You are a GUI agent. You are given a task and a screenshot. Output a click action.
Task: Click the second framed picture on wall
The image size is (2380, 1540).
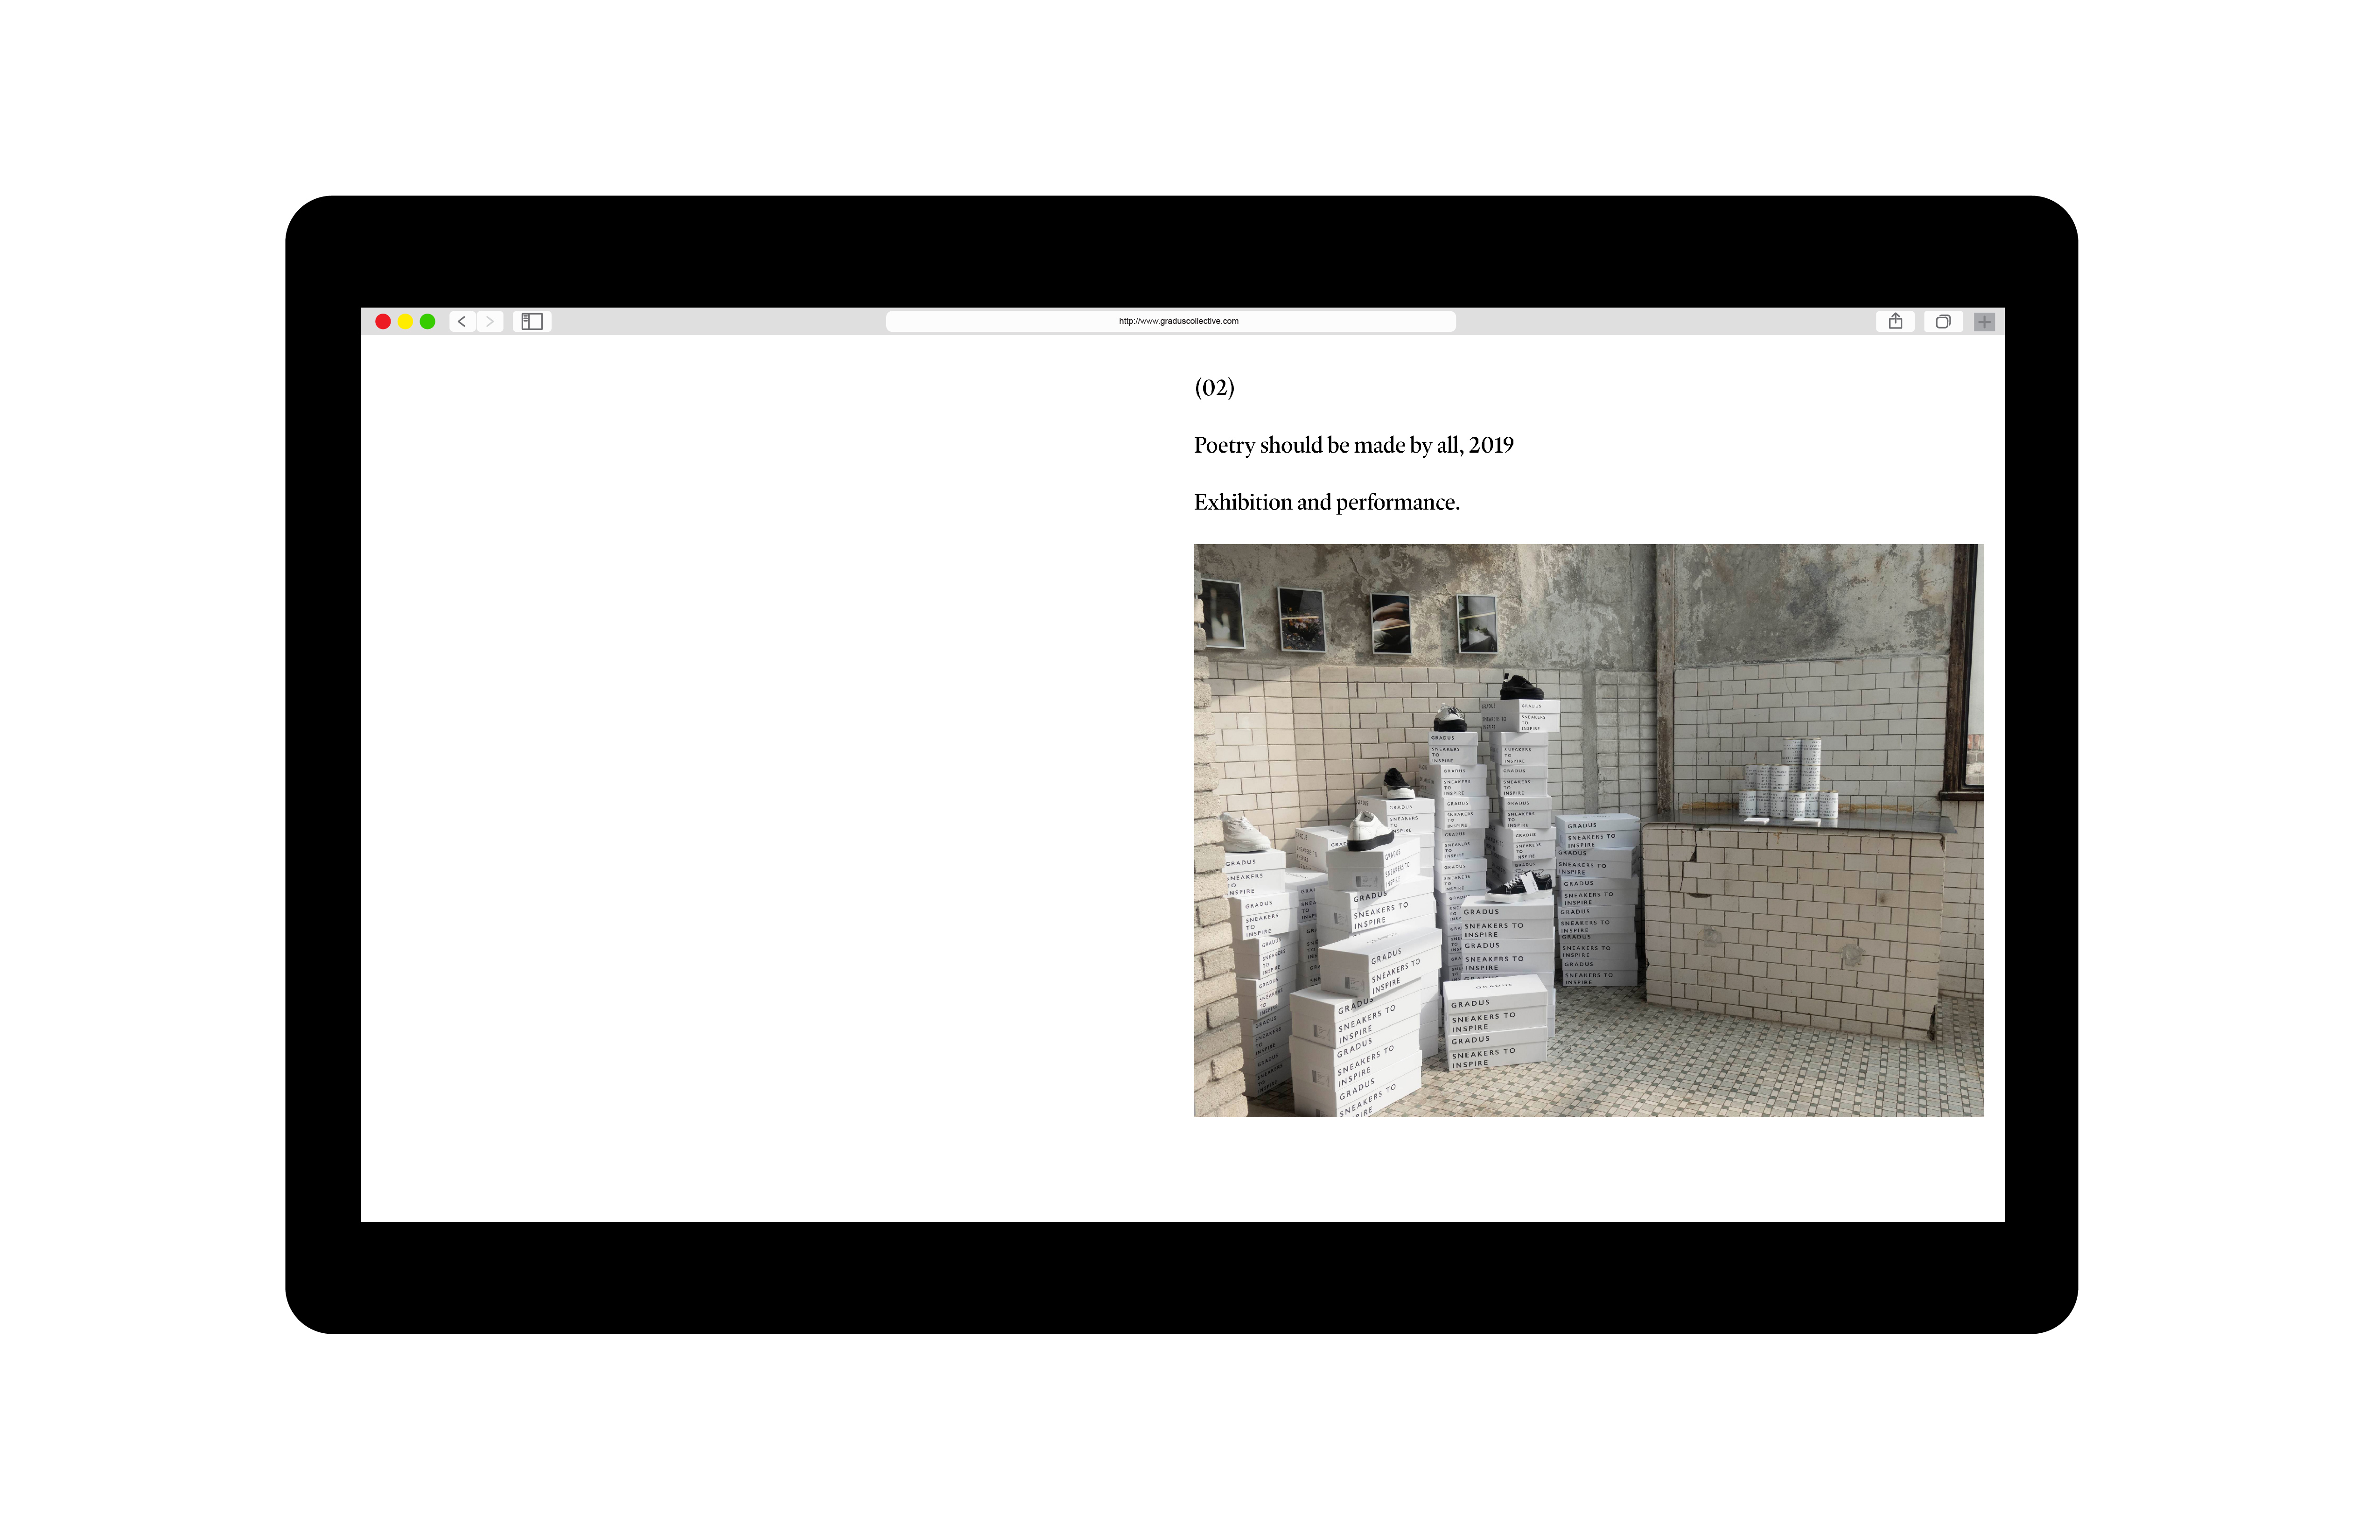(x=1301, y=620)
